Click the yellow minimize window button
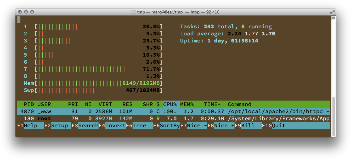The height and width of the screenshot is (159, 351). (26, 12)
